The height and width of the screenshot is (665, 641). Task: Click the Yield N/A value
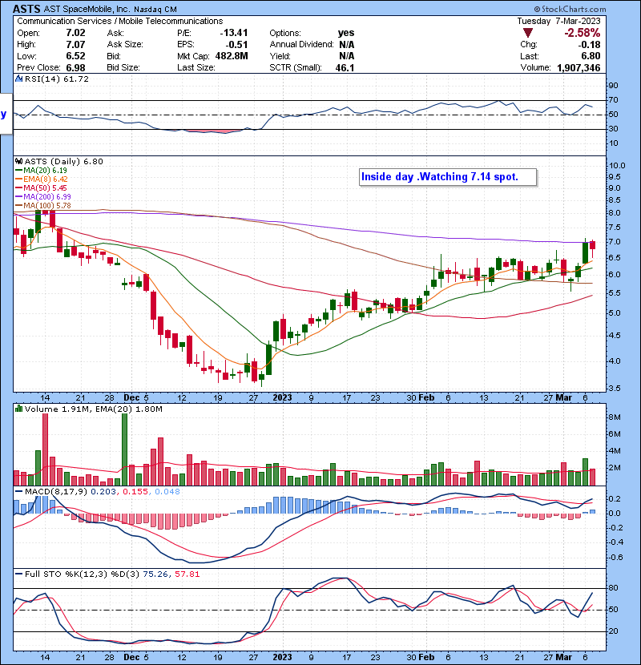[x=347, y=56]
